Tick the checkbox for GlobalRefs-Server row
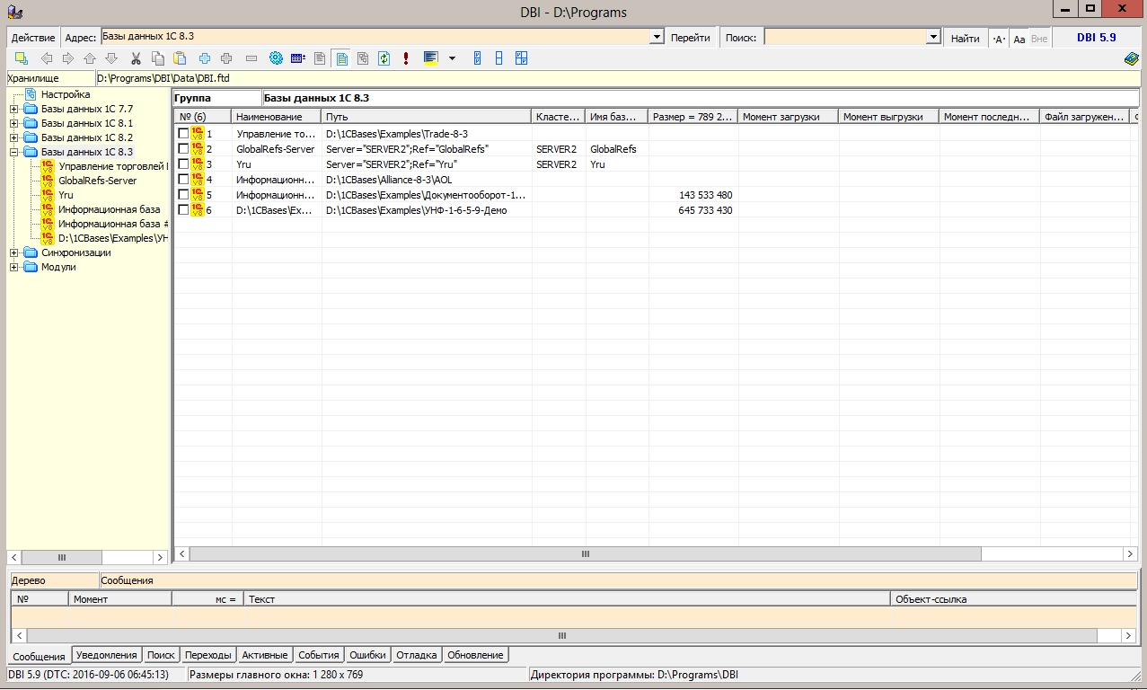This screenshot has width=1147, height=690. [183, 148]
